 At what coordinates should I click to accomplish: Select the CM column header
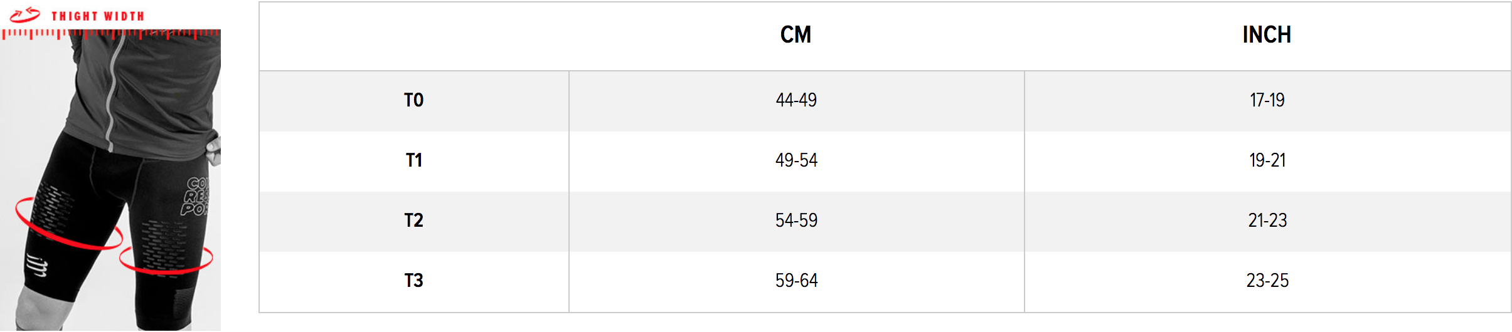pyautogui.click(x=796, y=34)
